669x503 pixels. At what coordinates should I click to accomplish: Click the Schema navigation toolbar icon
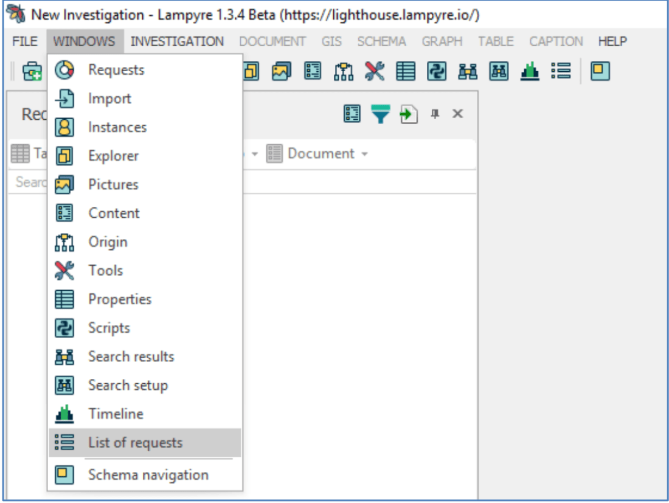click(x=600, y=71)
